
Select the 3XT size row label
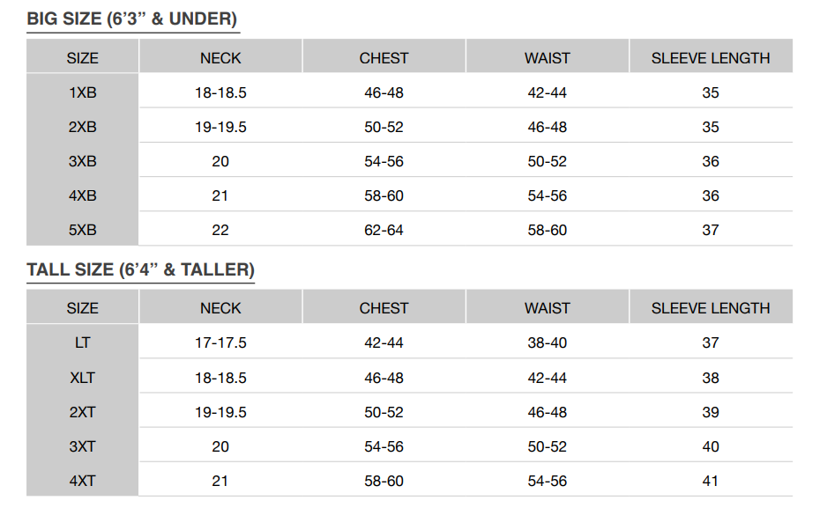pos(83,446)
